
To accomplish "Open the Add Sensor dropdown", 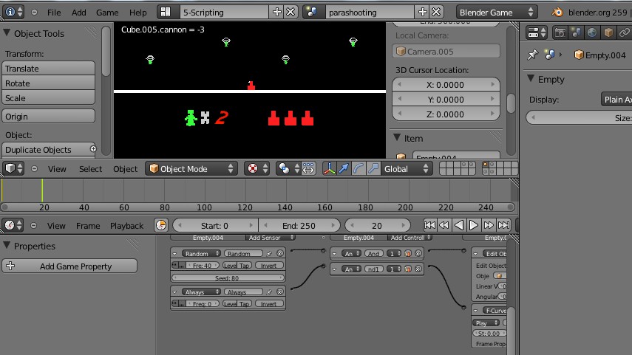I will 271,238.
